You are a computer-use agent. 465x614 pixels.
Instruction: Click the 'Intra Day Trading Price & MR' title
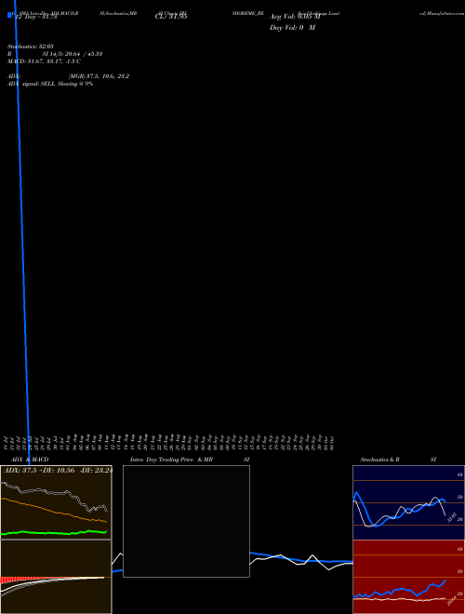coord(171,460)
